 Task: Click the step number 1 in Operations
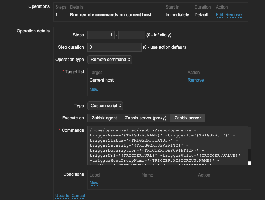click(56, 15)
